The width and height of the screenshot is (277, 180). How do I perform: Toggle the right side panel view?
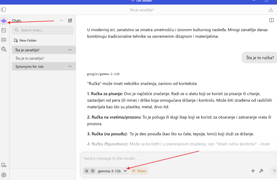[271, 20]
